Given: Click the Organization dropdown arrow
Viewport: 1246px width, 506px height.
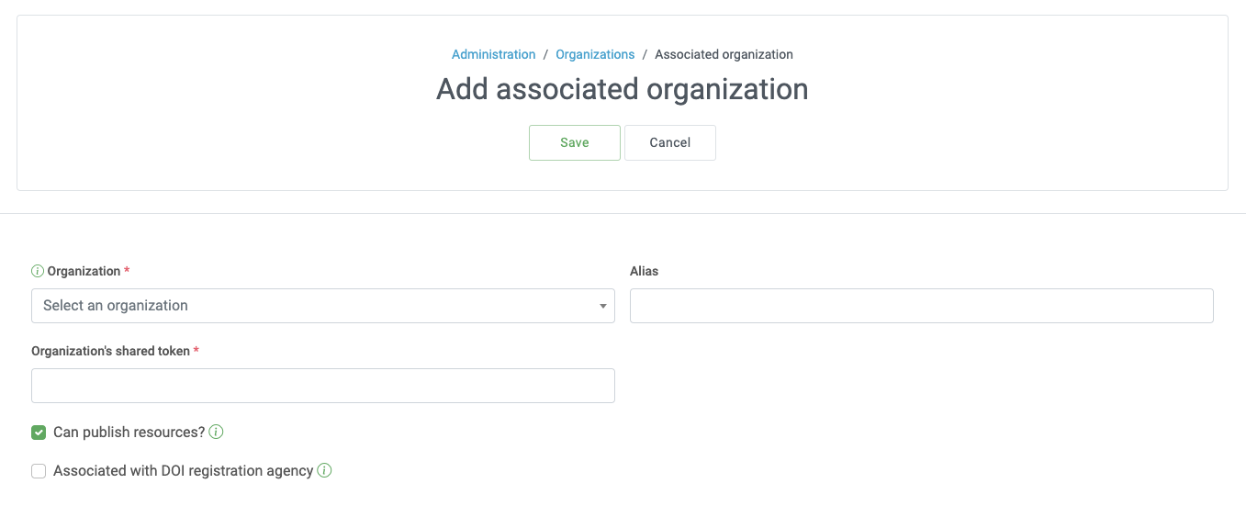Looking at the screenshot, I should click(602, 306).
